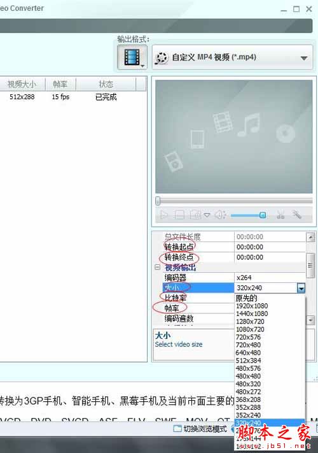
Task: Click the 状态 column header
Action: click(x=106, y=84)
